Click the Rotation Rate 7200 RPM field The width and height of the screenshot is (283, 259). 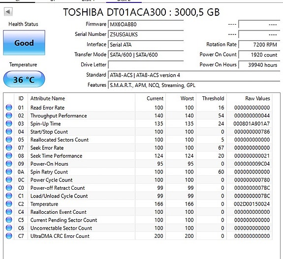point(259,45)
